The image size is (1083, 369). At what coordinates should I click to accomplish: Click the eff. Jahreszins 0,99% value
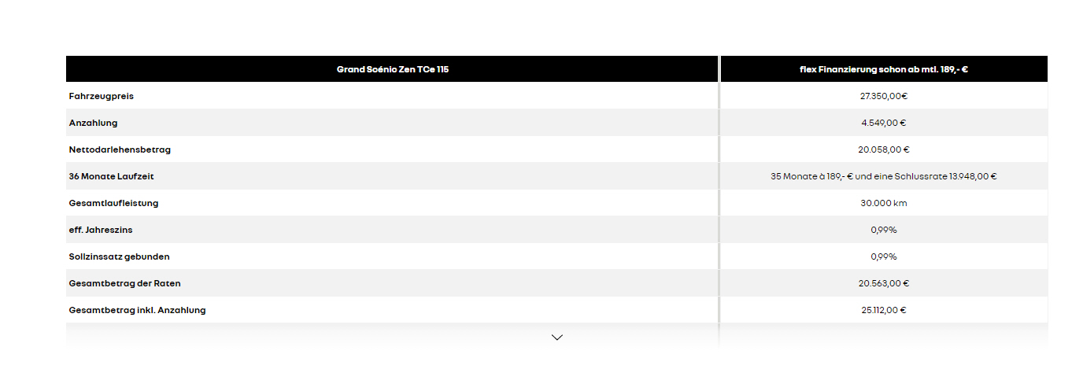(883, 230)
